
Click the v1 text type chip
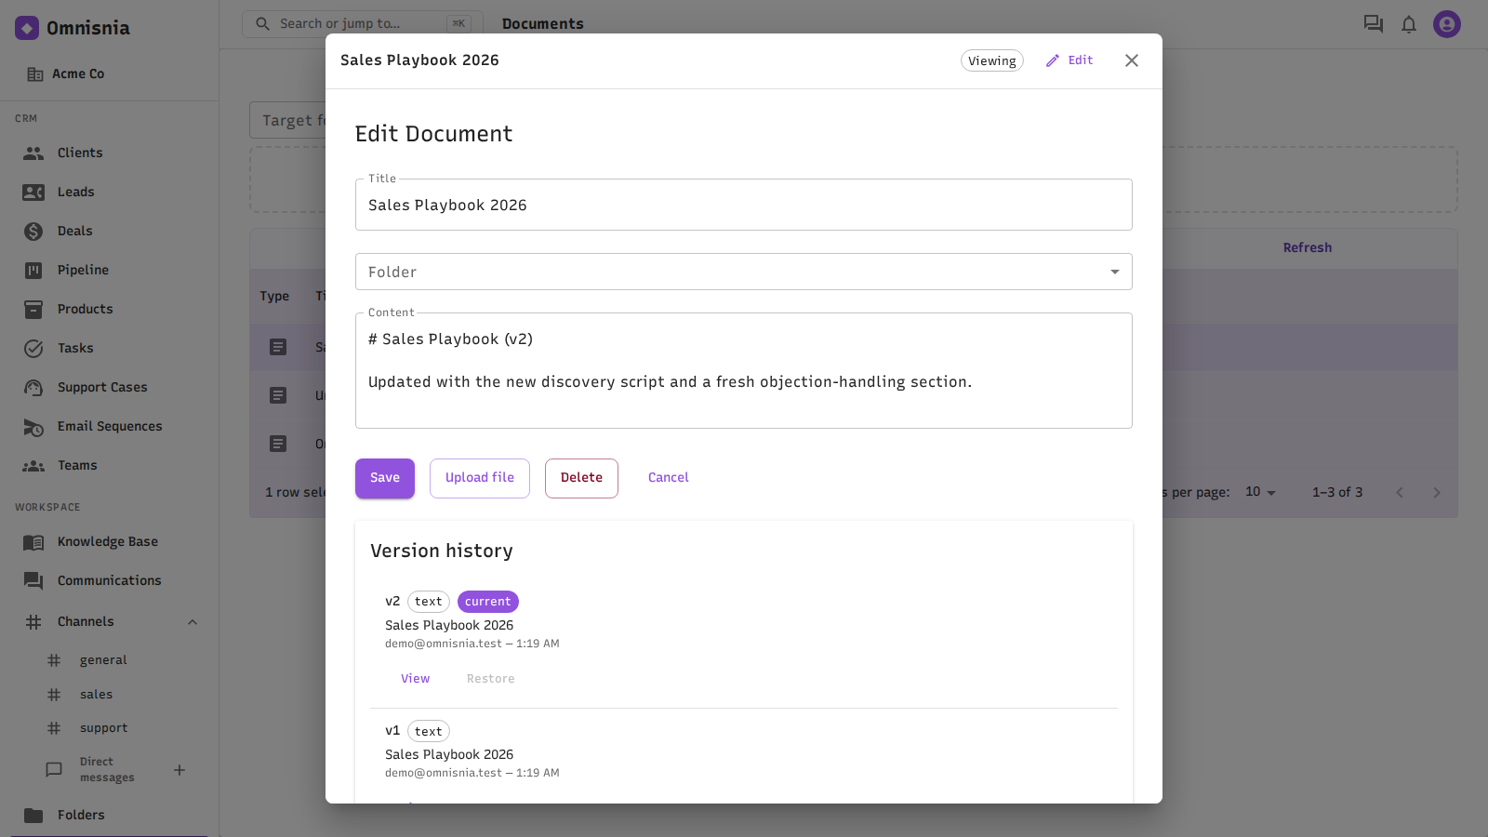pyautogui.click(x=429, y=731)
